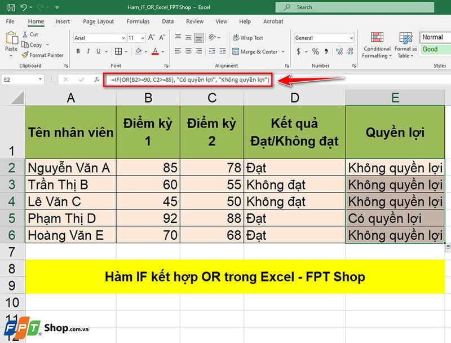
Task: Click the Copy icon
Action: tap(25, 45)
